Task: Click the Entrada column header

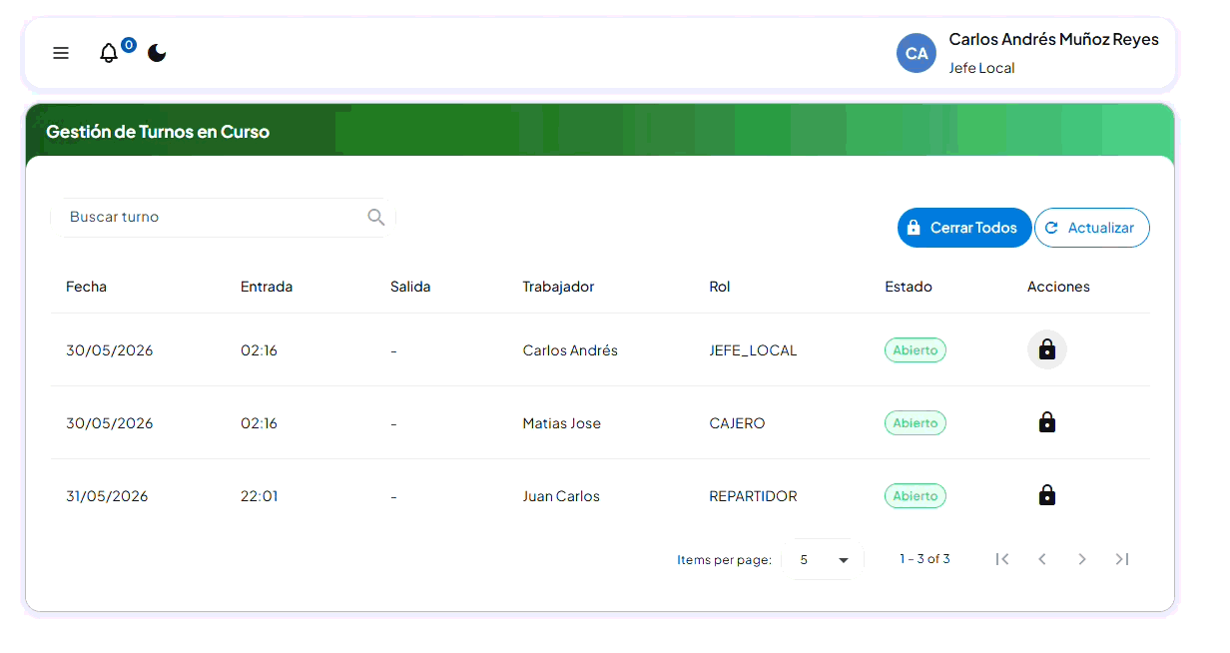Action: coord(267,287)
